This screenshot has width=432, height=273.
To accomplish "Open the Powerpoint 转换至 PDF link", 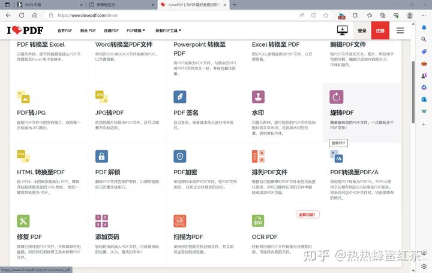I will [x=200, y=49].
